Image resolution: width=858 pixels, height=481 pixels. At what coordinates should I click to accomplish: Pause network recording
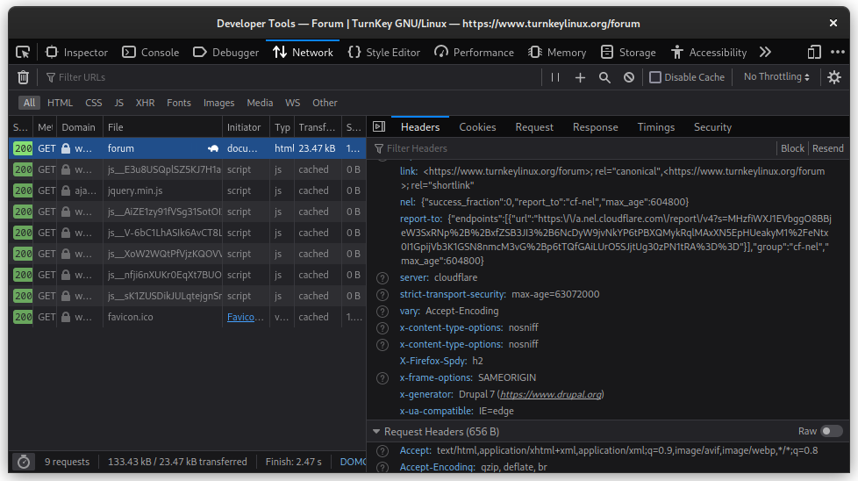(554, 77)
